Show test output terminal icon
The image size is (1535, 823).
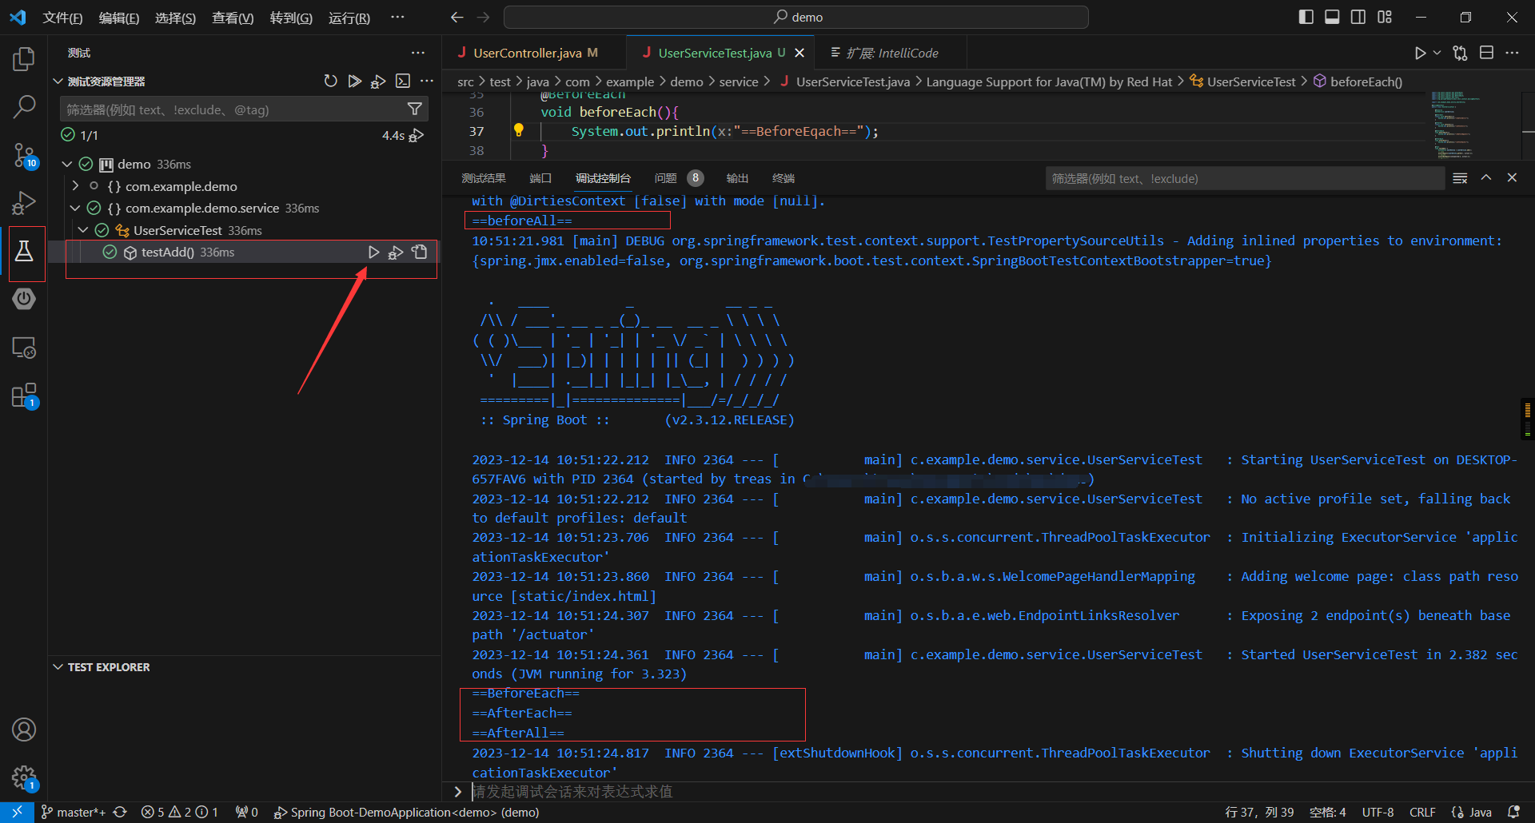click(403, 81)
